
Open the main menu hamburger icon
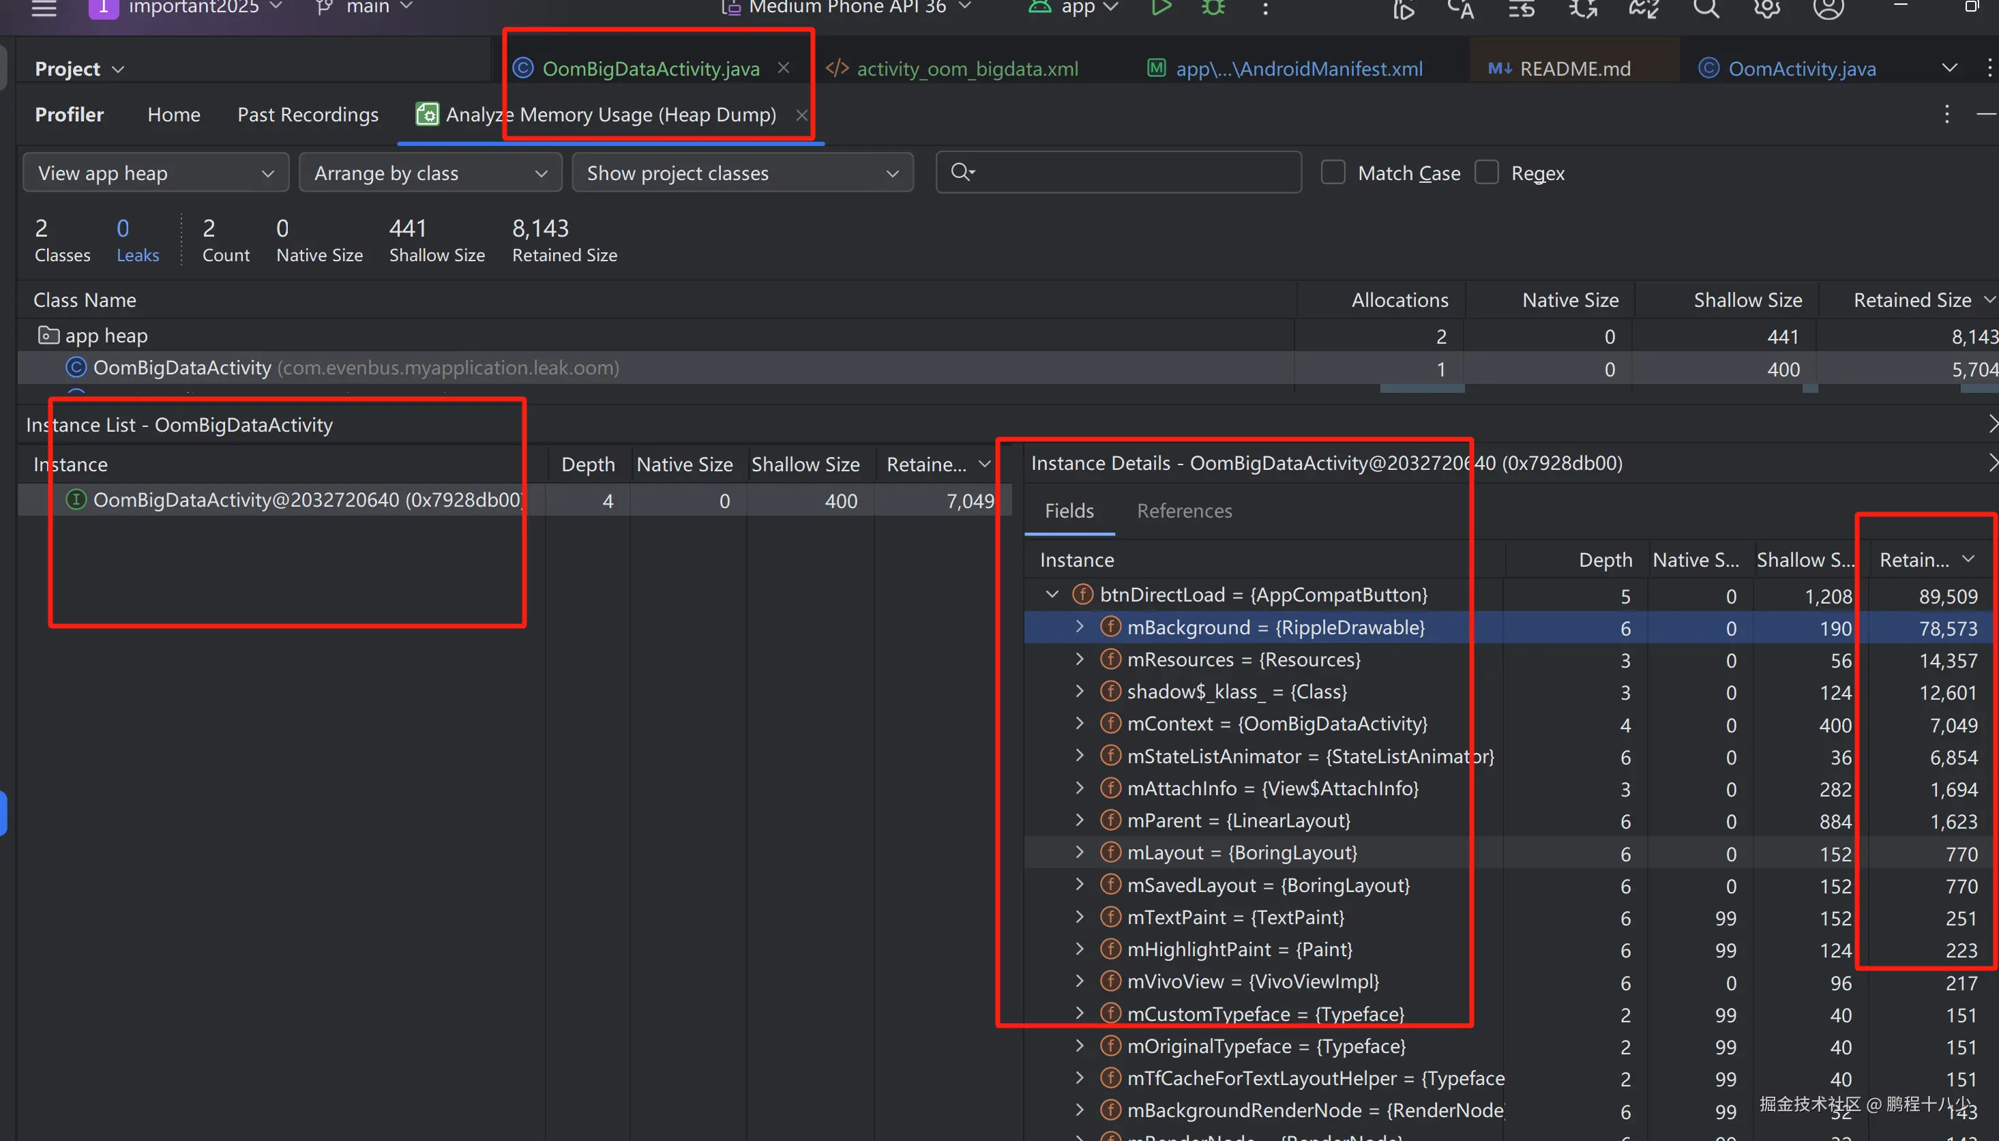point(44,9)
